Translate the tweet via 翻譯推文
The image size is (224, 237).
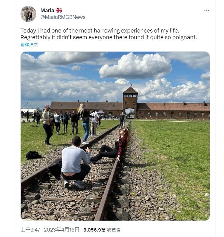(x=29, y=45)
